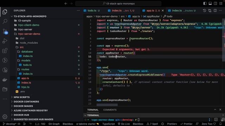Image resolution: width=225 pixels, height=126 pixels.
Task: Expand the NPM SCRIPTS section
Action: coord(21,97)
